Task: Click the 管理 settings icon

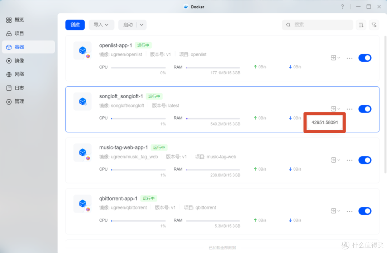Action: pyautogui.click(x=9, y=101)
